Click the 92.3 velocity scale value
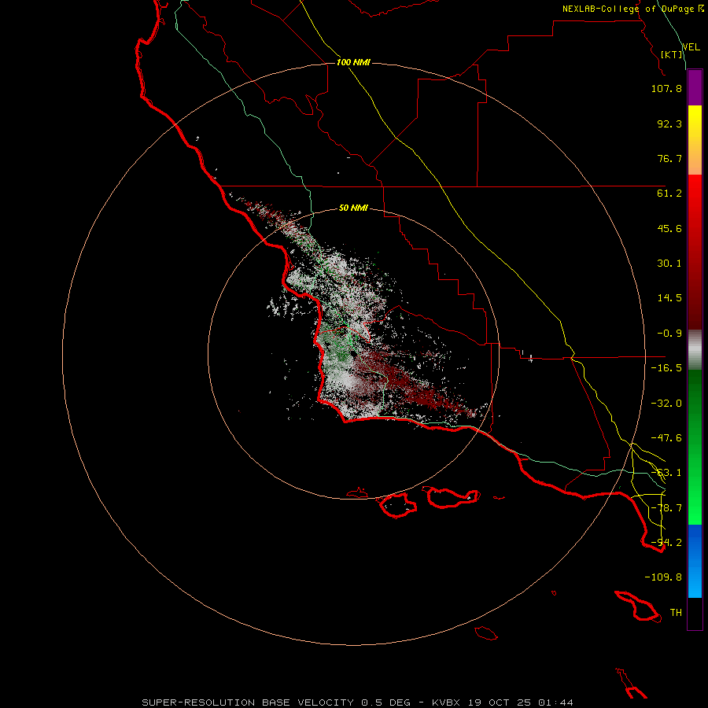708x708 pixels. [x=669, y=124]
